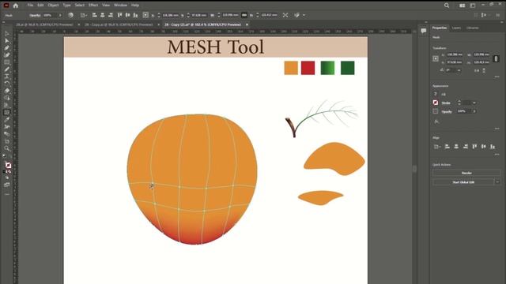Select the Pen tool
506x284 pixels.
point(7,48)
